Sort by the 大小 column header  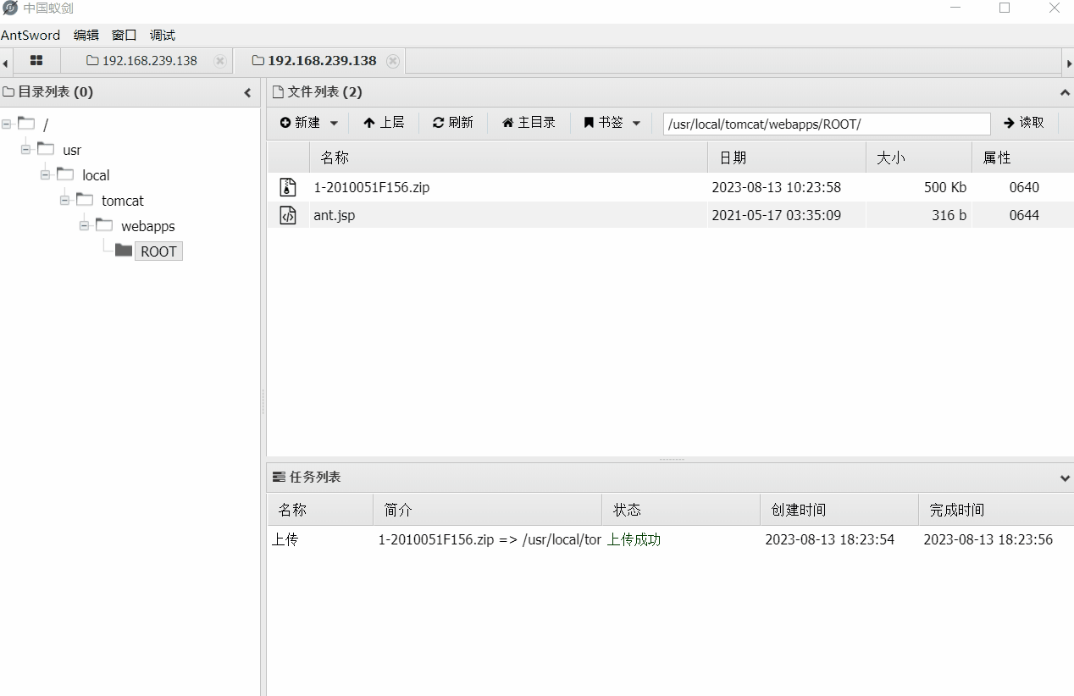[919, 158]
